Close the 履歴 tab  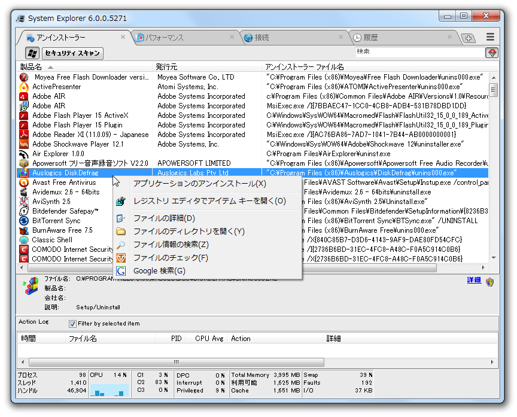pos(449,37)
